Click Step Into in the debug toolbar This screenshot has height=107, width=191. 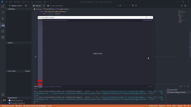pos(127,6)
